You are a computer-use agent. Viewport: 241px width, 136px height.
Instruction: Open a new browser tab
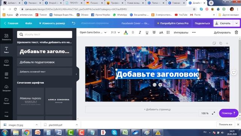pyautogui.click(x=211, y=3)
